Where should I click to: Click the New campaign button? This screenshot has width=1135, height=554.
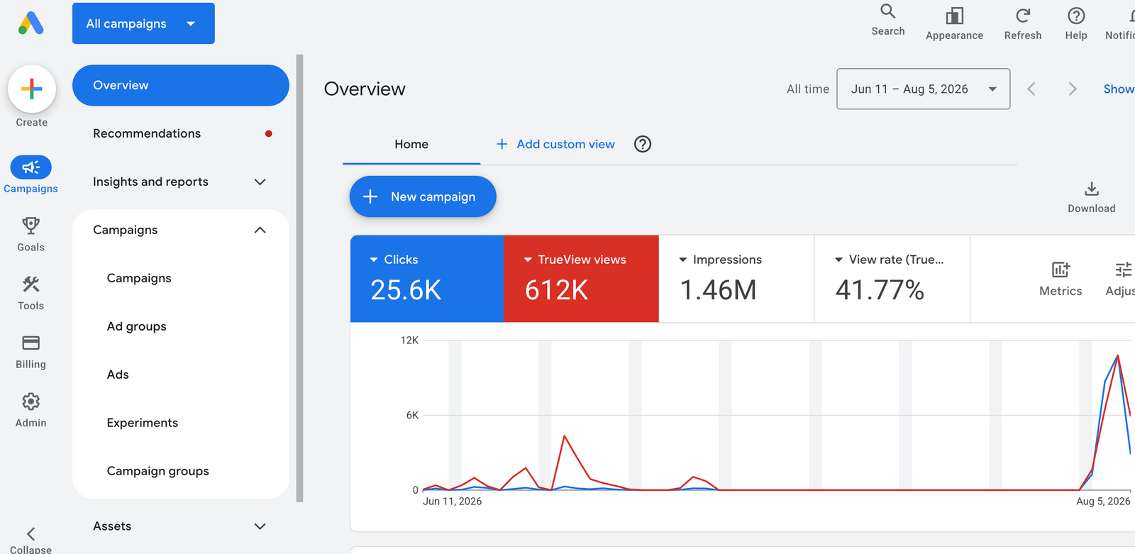tap(423, 196)
